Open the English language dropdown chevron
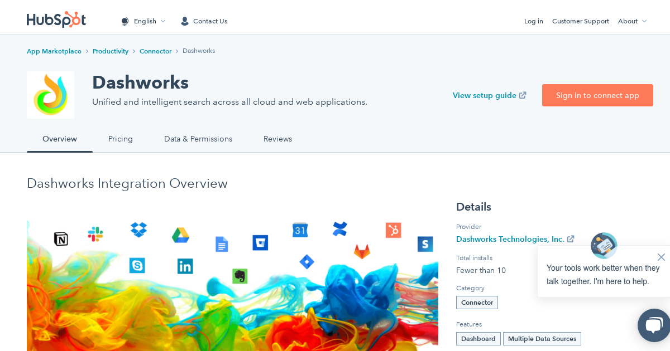This screenshot has height=351, width=670. (x=163, y=21)
